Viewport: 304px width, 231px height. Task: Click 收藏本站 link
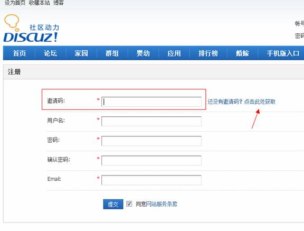[39, 3]
